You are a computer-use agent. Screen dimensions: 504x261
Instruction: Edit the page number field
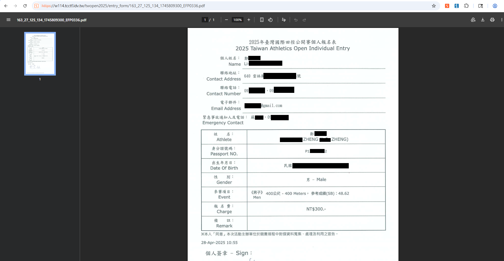tap(205, 20)
